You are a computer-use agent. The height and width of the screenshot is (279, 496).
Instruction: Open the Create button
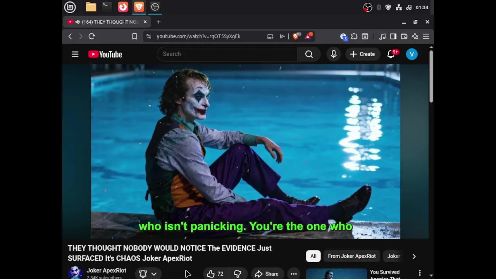(362, 54)
